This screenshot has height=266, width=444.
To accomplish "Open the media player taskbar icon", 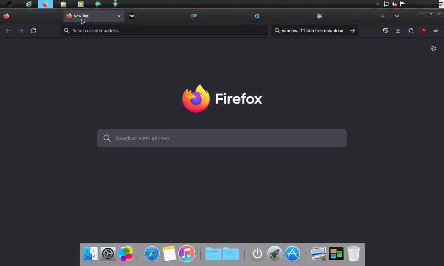I will (x=81, y=4).
